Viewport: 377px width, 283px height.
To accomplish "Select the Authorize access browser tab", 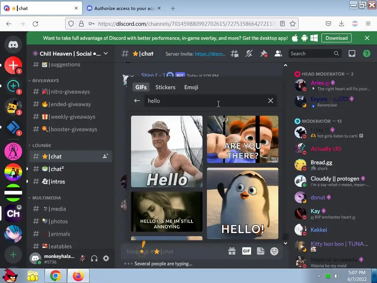I will click(x=124, y=8).
